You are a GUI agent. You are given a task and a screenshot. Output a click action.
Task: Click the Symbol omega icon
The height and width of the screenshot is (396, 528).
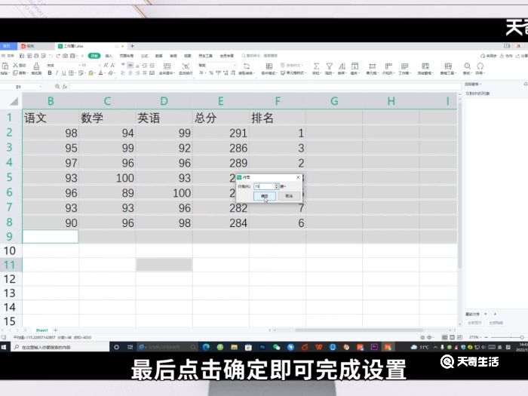(x=480, y=66)
